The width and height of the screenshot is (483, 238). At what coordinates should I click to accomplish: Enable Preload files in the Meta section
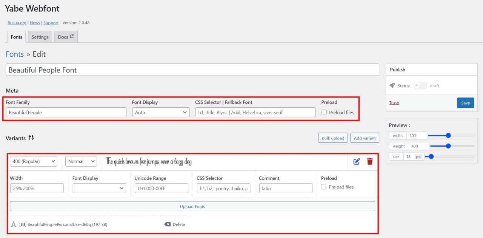point(324,112)
